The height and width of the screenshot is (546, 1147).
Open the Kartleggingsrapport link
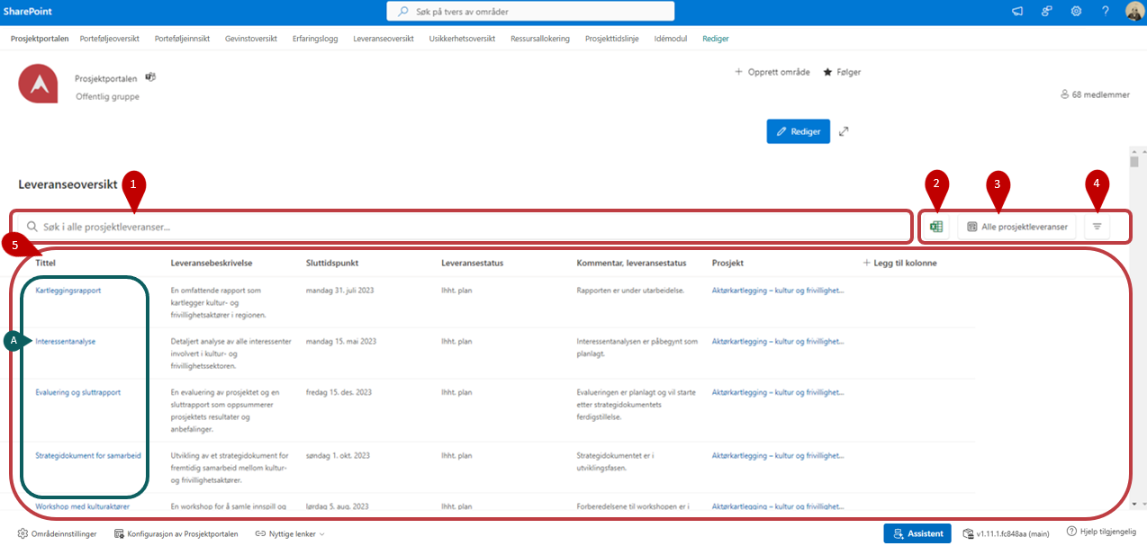point(68,291)
